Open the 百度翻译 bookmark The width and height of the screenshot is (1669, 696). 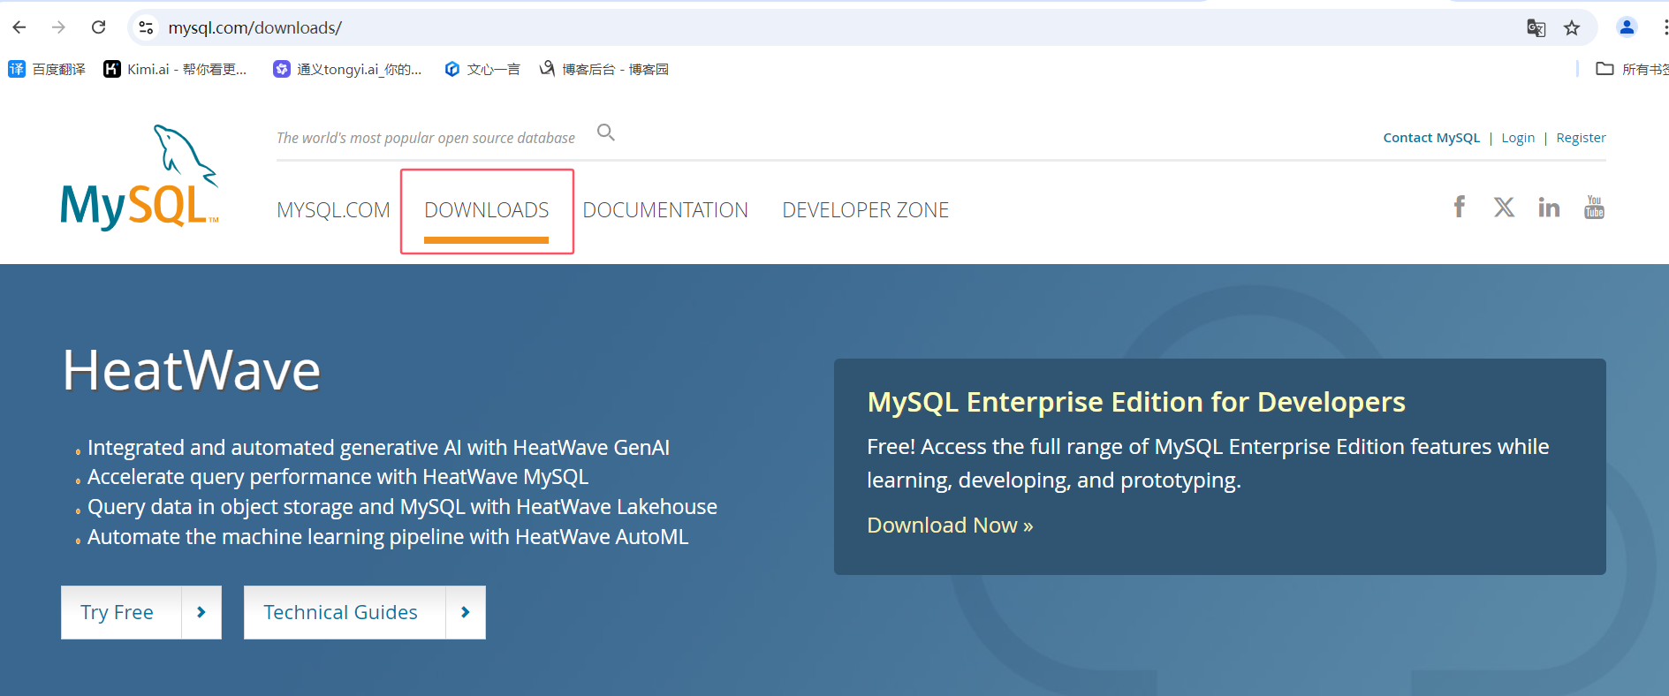click(x=47, y=69)
